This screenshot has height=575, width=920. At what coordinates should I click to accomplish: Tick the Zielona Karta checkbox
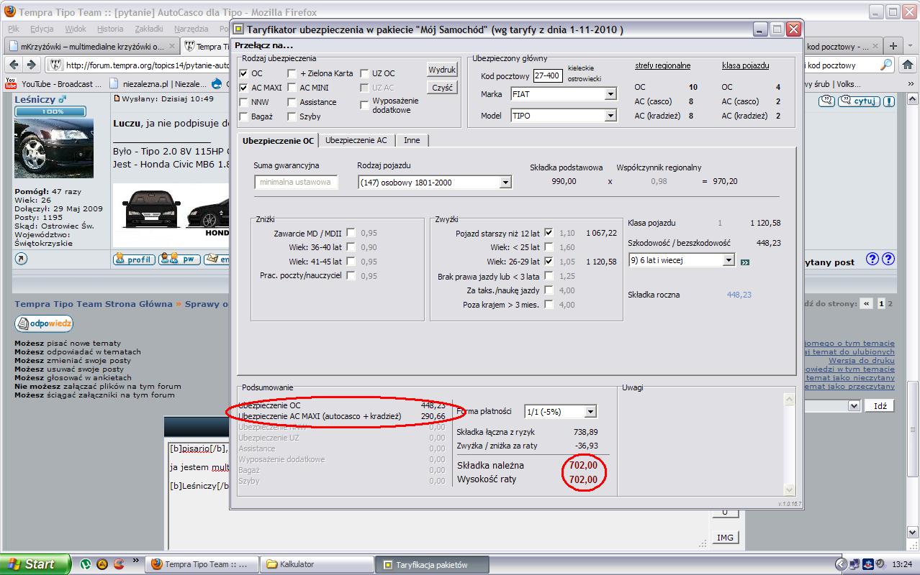(x=292, y=73)
